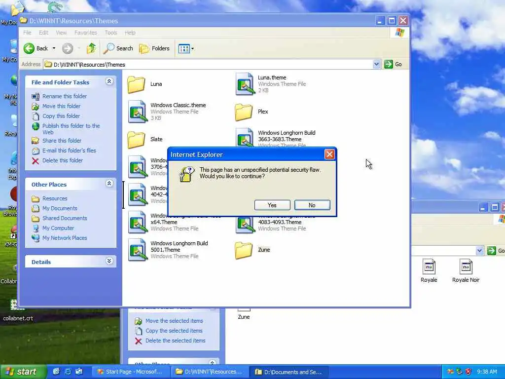505x379 pixels.
Task: Toggle the Folders pane button
Action: [154, 48]
